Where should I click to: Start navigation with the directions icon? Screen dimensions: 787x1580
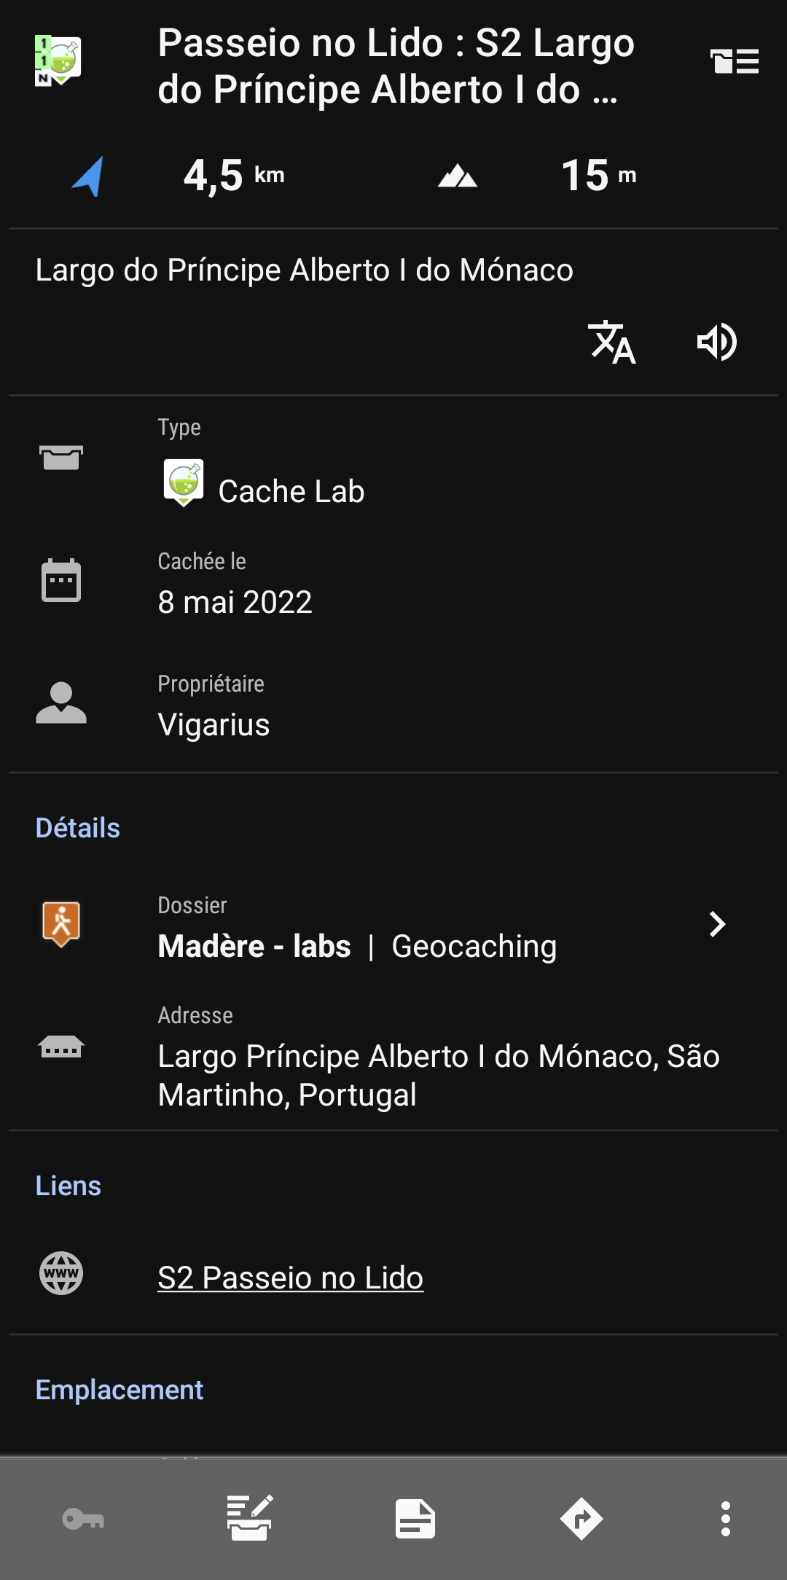click(582, 1520)
